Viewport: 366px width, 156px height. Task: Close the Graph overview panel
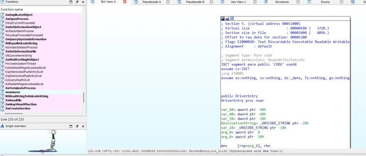(83, 126)
